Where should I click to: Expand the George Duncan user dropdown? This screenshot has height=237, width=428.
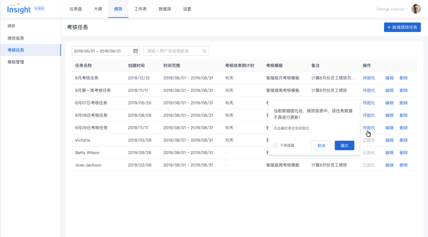pyautogui.click(x=392, y=9)
